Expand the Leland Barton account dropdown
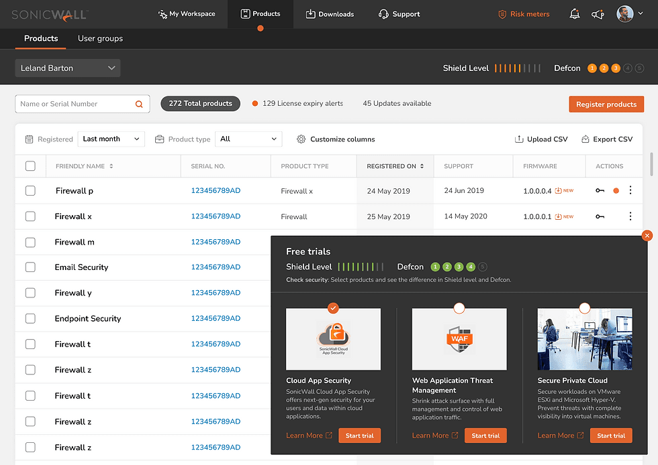Viewport: 658px width, 465px height. [x=68, y=68]
